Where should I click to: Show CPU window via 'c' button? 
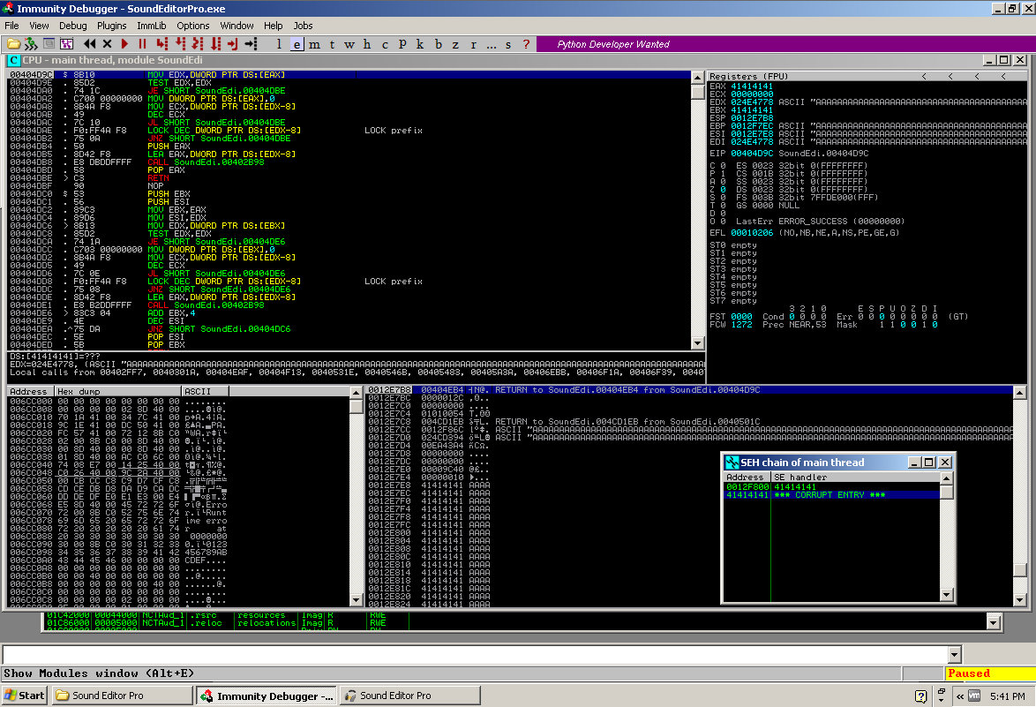pyautogui.click(x=385, y=44)
